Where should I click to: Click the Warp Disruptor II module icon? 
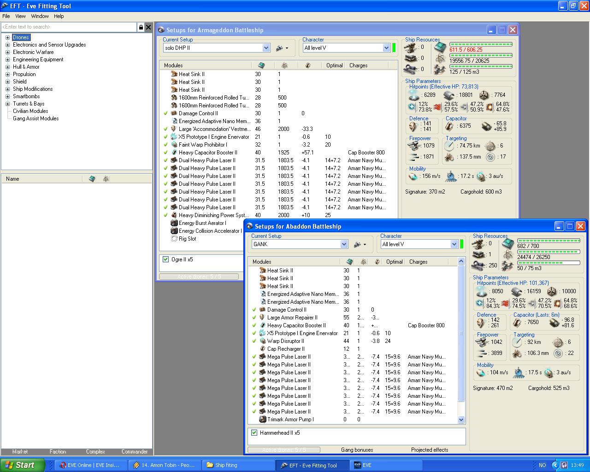263,341
